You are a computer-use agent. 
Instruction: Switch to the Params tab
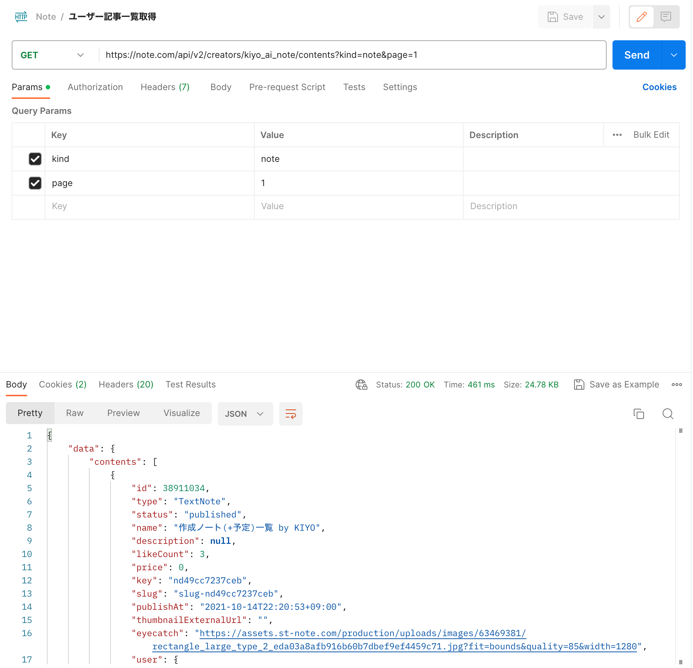tap(31, 87)
